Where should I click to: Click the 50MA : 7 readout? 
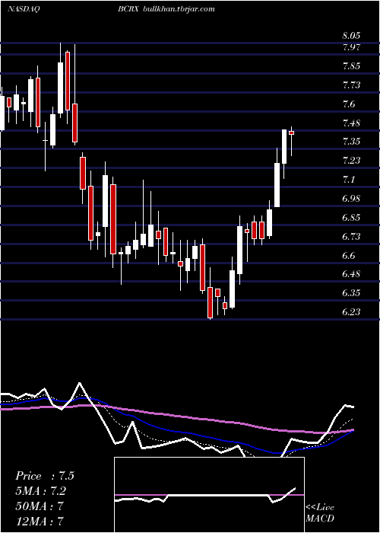point(40,506)
